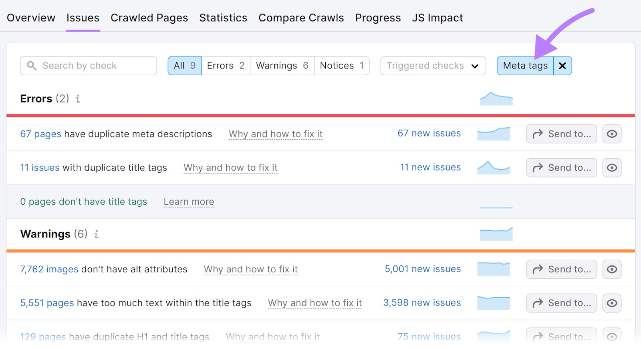Filter by Notices 1

point(342,66)
